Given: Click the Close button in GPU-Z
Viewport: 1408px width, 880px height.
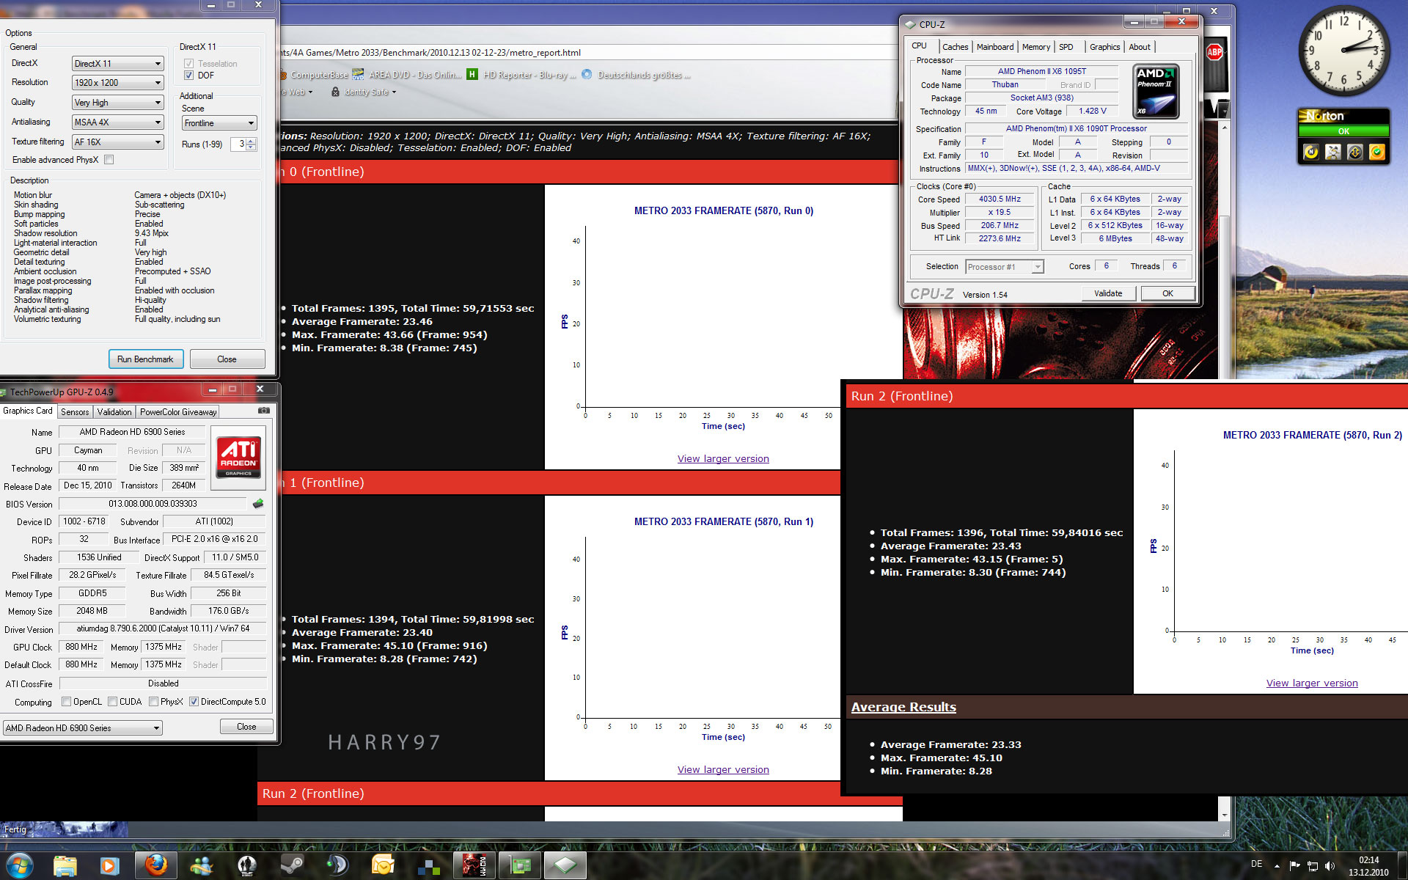Looking at the screenshot, I should 246,727.
